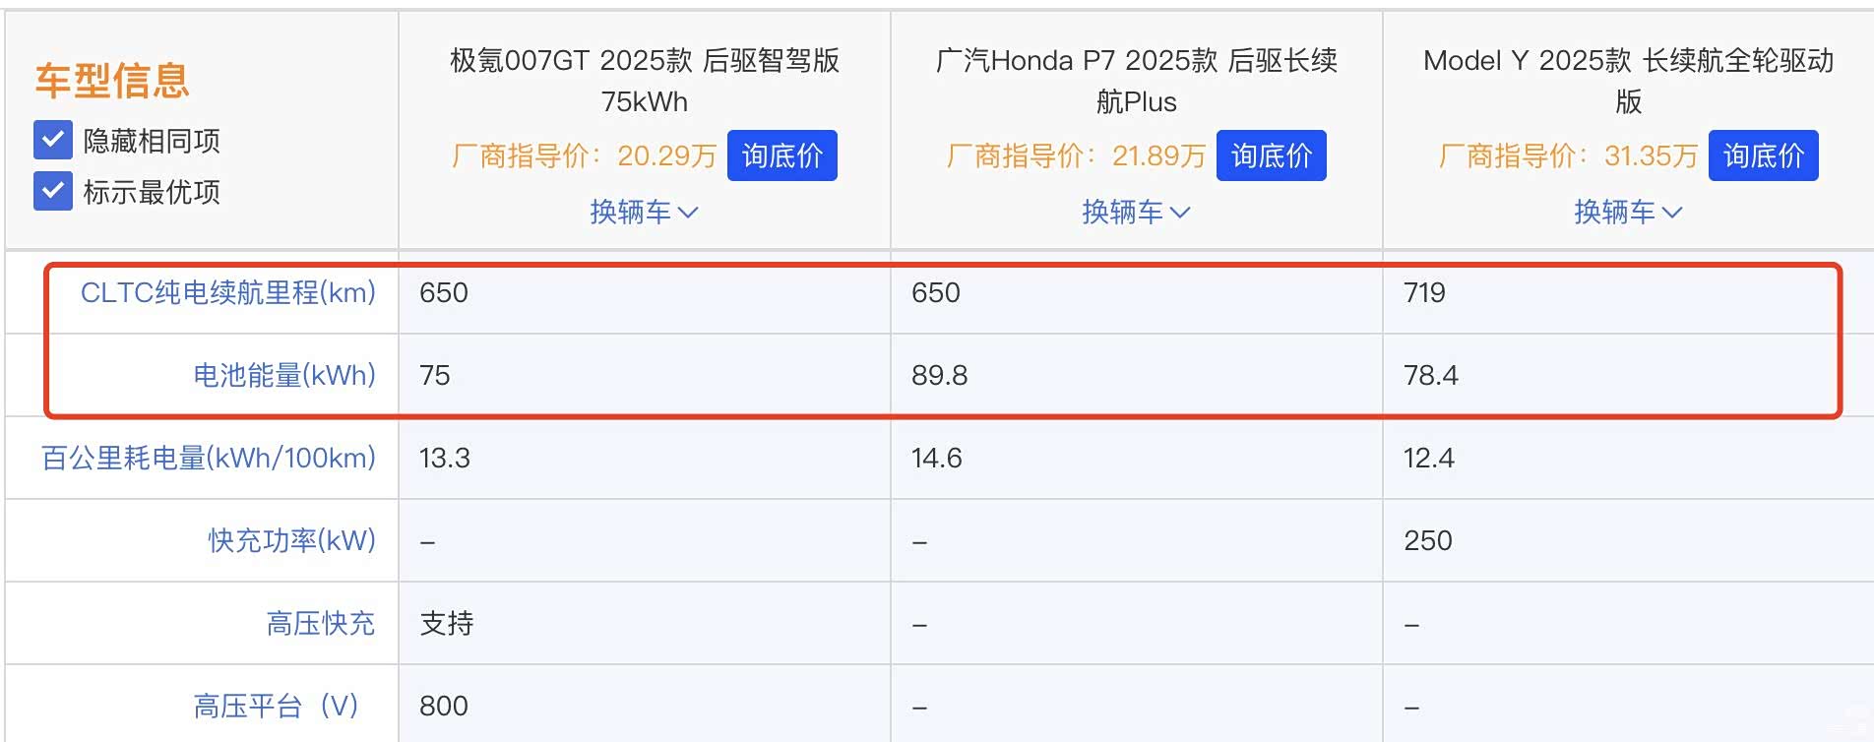Request lowest price for Model Y
1874x742 pixels.
tap(1763, 155)
